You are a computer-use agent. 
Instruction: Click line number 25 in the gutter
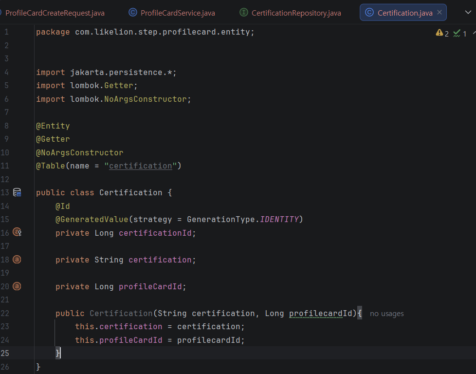click(x=5, y=354)
